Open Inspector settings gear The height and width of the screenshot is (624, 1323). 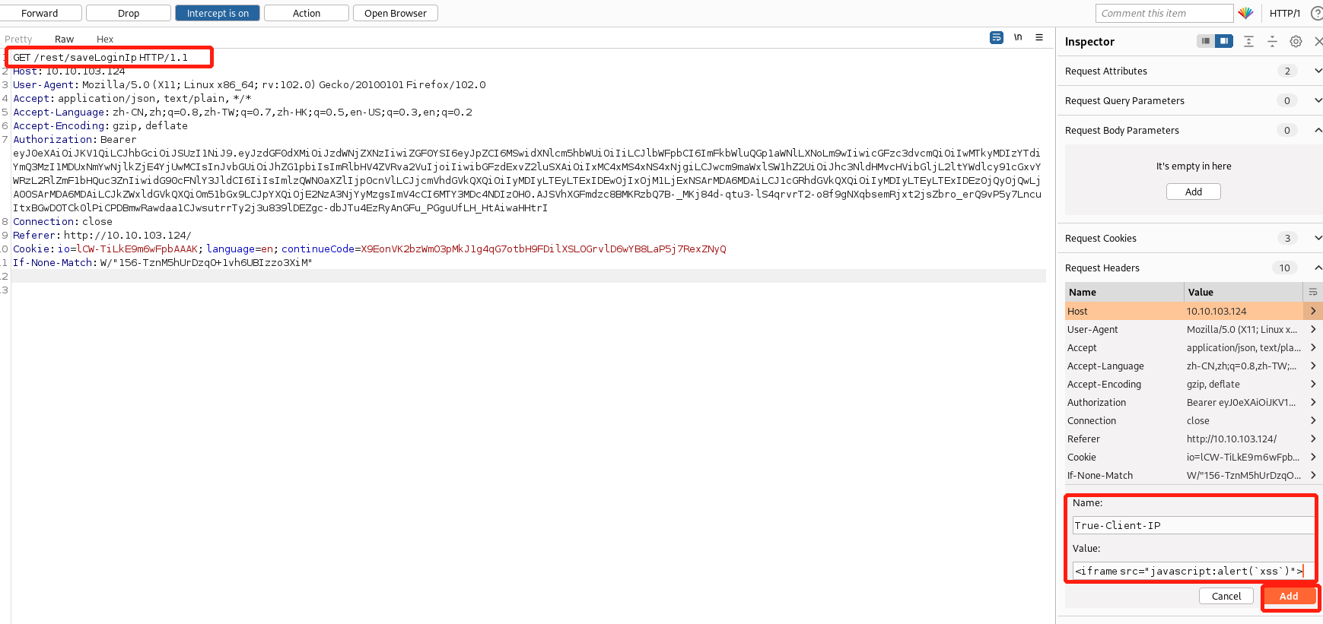pos(1296,42)
